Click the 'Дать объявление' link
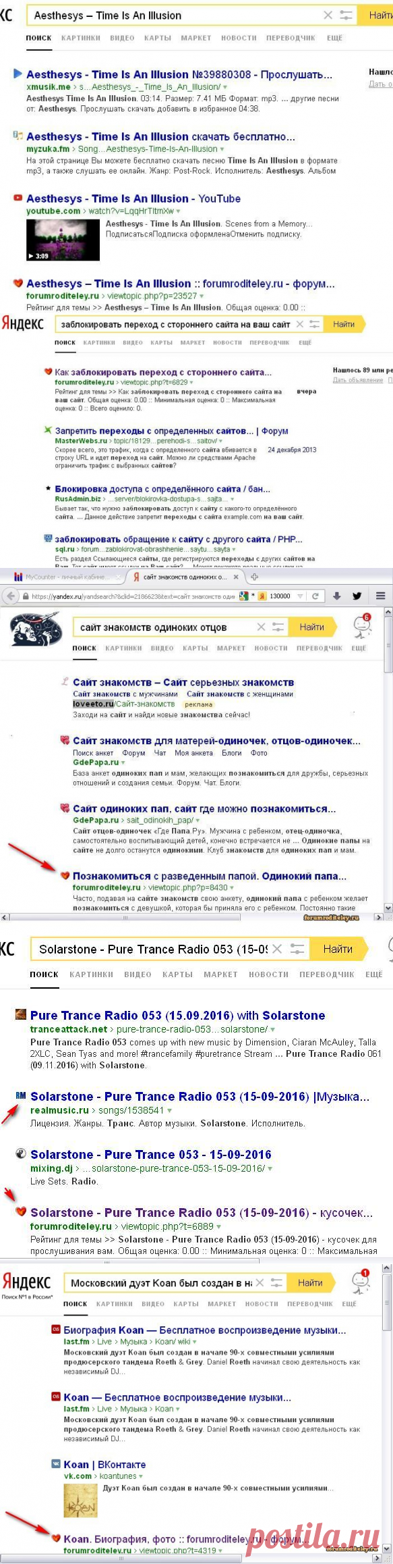This screenshot has height=1564, width=393. (x=358, y=380)
